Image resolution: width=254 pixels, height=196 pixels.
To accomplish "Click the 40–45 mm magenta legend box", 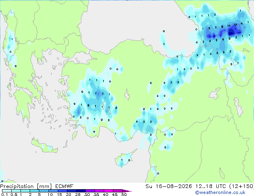I will 109,191.
